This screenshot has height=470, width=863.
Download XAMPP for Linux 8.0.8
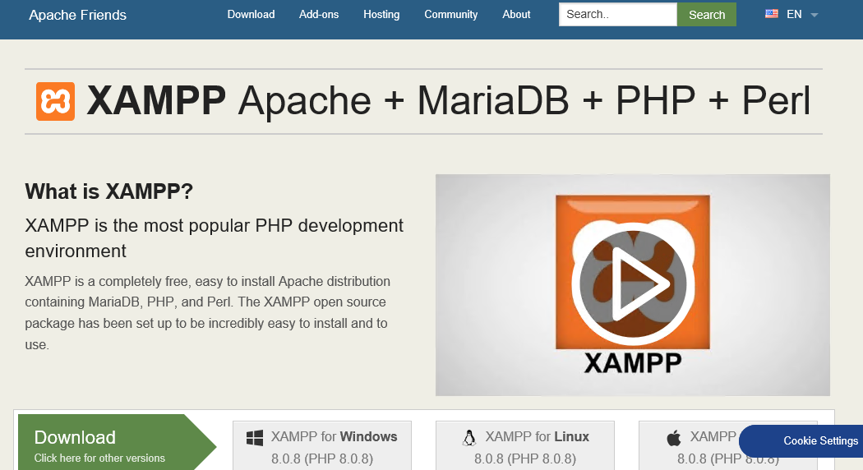(x=525, y=446)
